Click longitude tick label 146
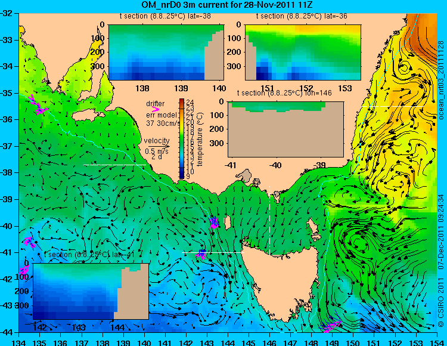 269,342
